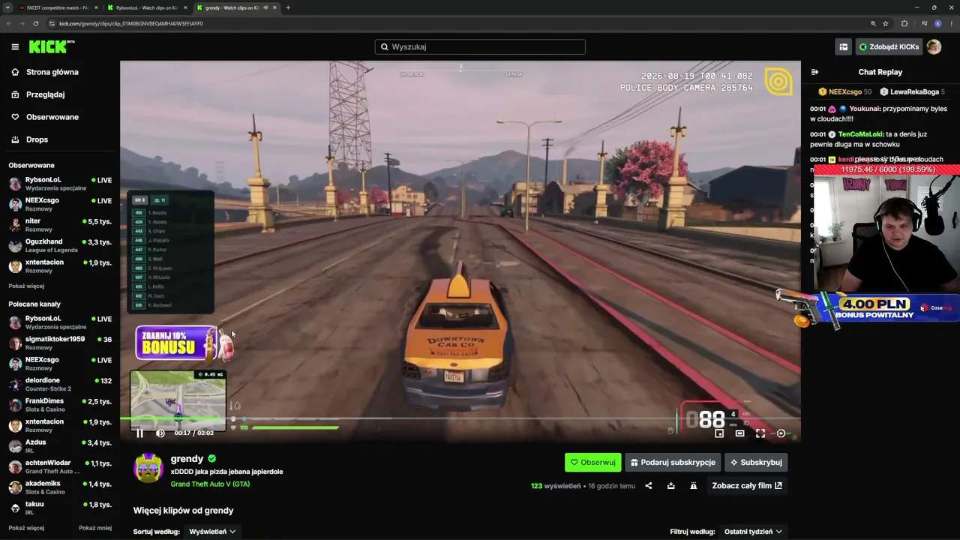This screenshot has width=960, height=540.
Task: Reload the page in browser
Action: [x=35, y=23]
